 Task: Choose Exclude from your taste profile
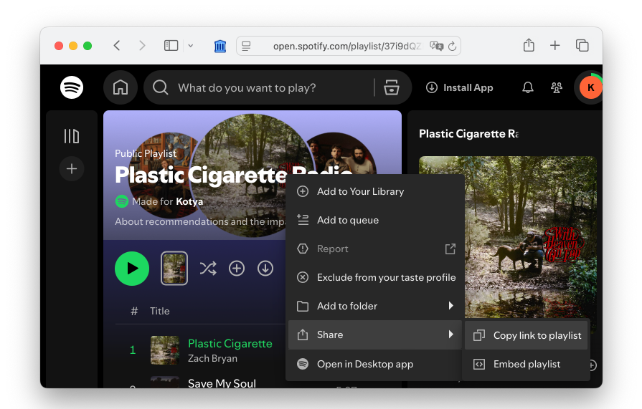click(x=375, y=277)
